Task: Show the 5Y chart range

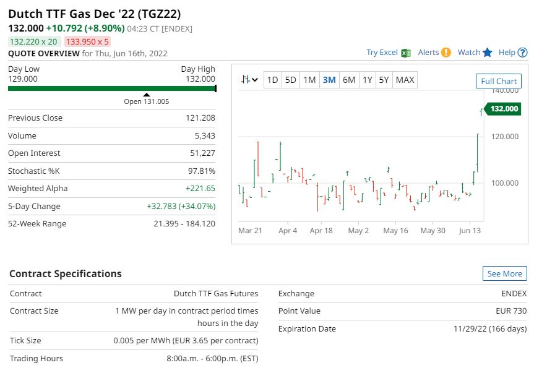Action: pos(384,80)
